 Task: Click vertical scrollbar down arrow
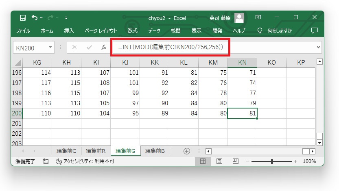319,143
